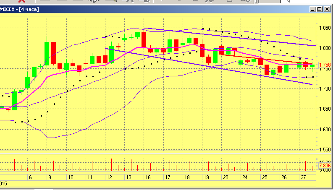Maximize the MICEX chart window
The width and height of the screenshot is (333, 190).
coord(320,9)
